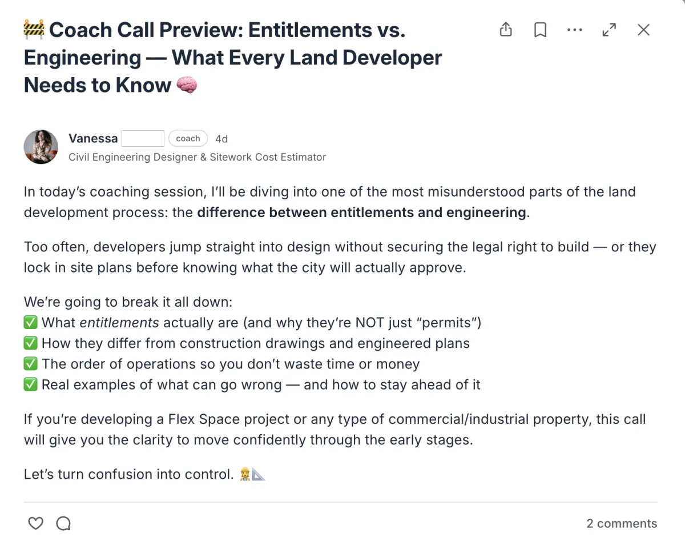Click the construction barrier emoji in title
The height and width of the screenshot is (541, 685).
coord(34,30)
